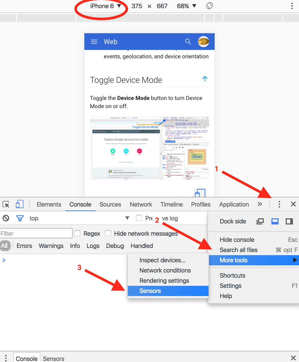Viewport: 299px width, 362px height.
Task: Open the 68% zoom dropdown
Action: coord(187,6)
